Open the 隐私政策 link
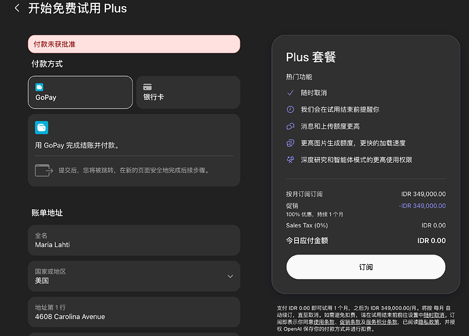The height and width of the screenshot is (336, 469). pyautogui.click(x=429, y=322)
